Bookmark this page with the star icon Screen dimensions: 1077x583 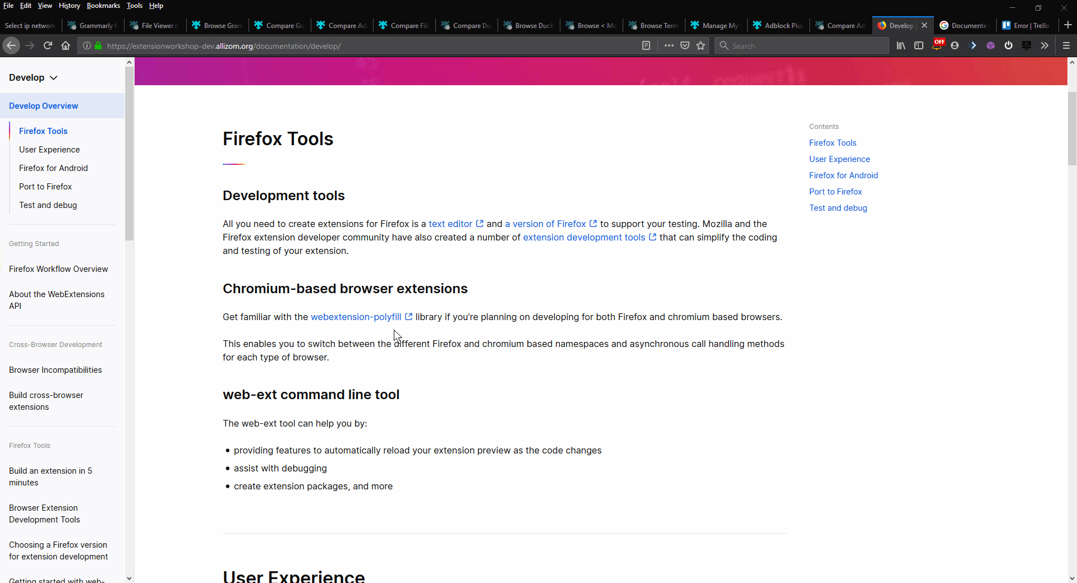click(x=701, y=45)
